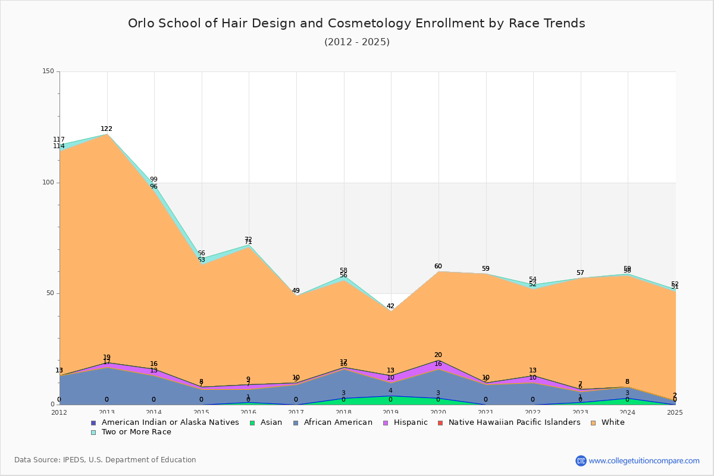Click the Asian legend label
714x476 pixels.
click(271, 422)
